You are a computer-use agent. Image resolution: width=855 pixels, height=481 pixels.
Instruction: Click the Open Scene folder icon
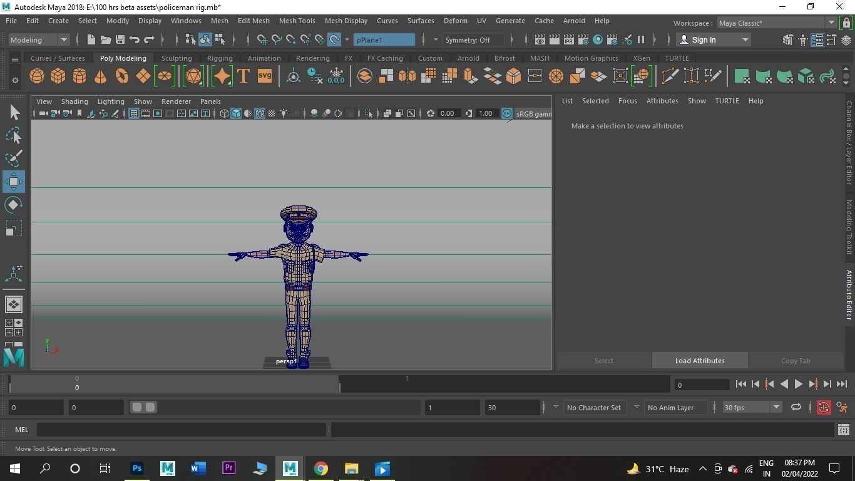tap(106, 39)
